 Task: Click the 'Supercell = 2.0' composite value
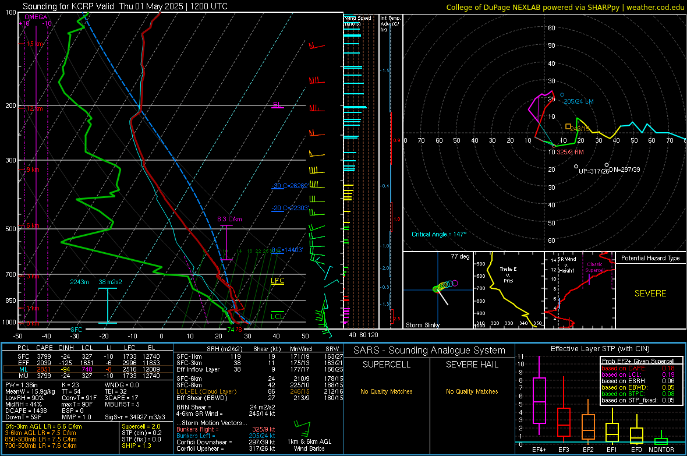point(141,427)
